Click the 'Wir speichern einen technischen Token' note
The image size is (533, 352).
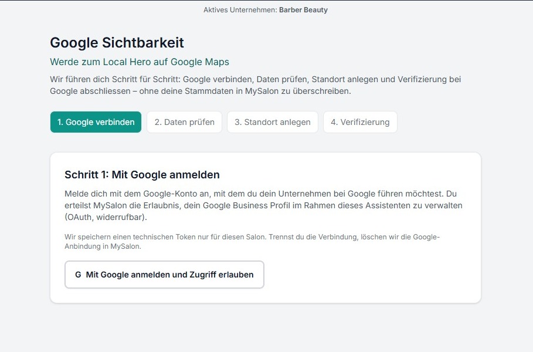pyautogui.click(x=252, y=242)
